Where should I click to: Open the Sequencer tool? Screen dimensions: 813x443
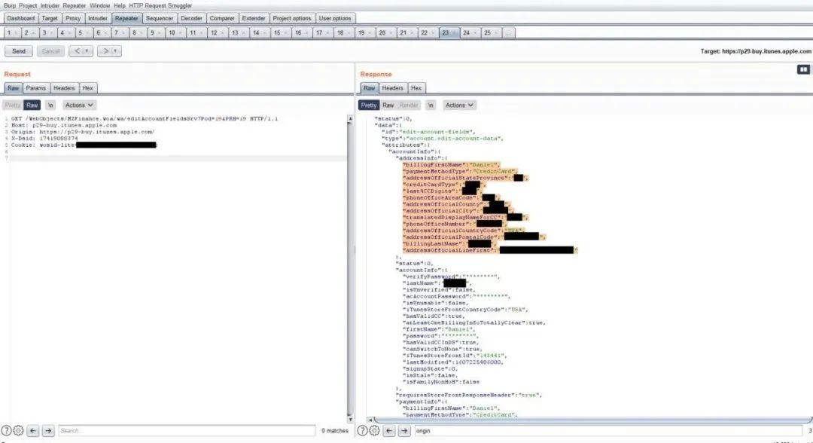click(x=159, y=18)
